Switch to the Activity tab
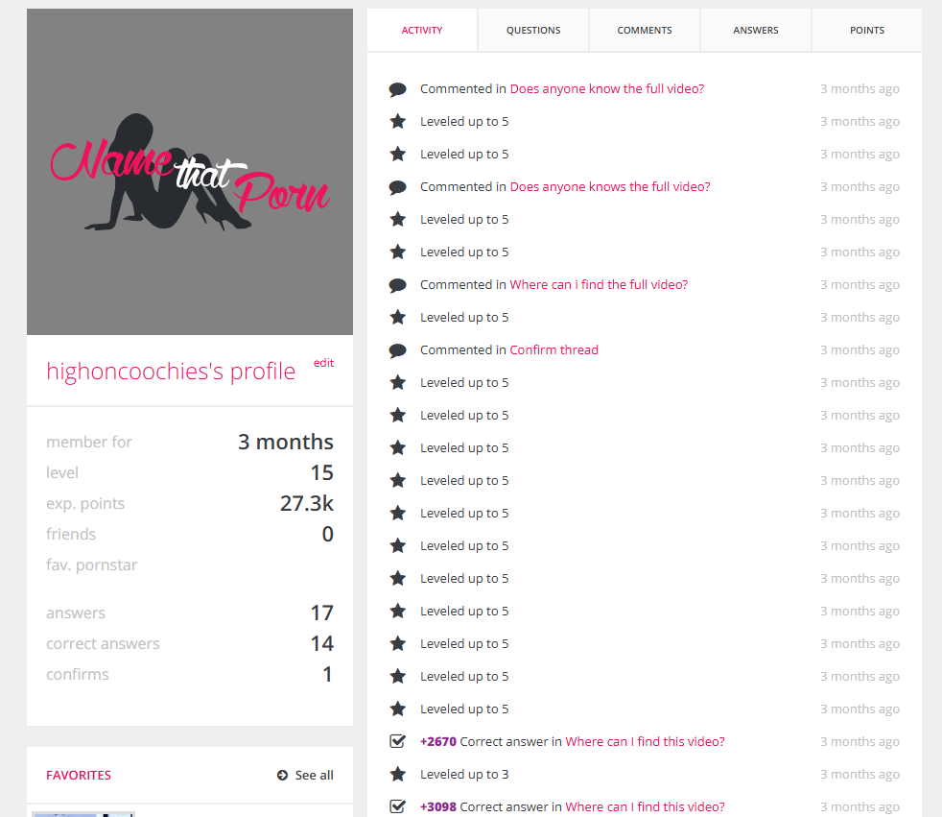 coord(422,30)
